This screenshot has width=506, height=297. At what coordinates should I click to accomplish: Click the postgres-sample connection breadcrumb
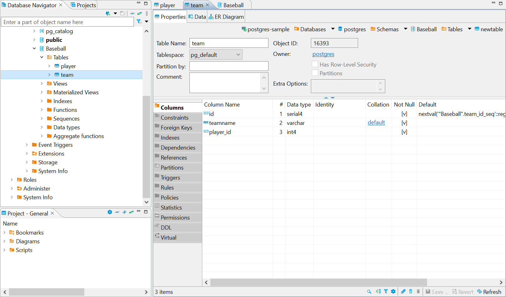pyautogui.click(x=266, y=29)
